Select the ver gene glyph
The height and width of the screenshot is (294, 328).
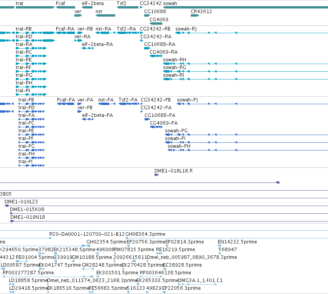coord(78,15)
